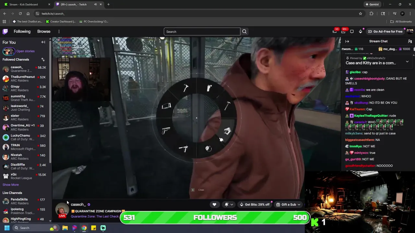The height and width of the screenshot is (233, 415).
Task: Open a new Chrome tab
Action: click(108, 5)
